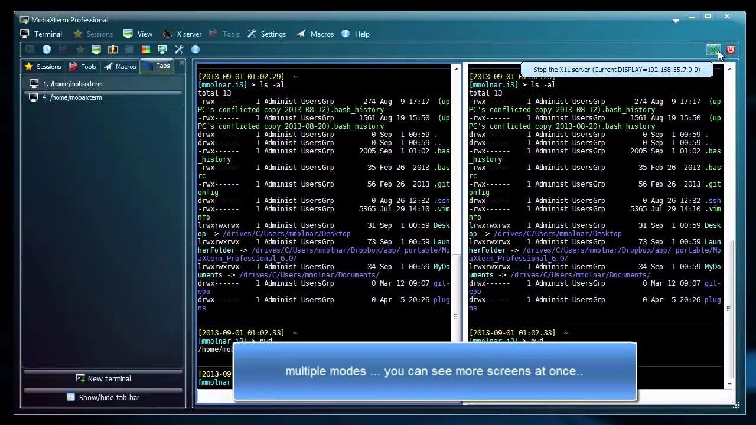
Task: Open the Help menu
Action: coord(356,34)
